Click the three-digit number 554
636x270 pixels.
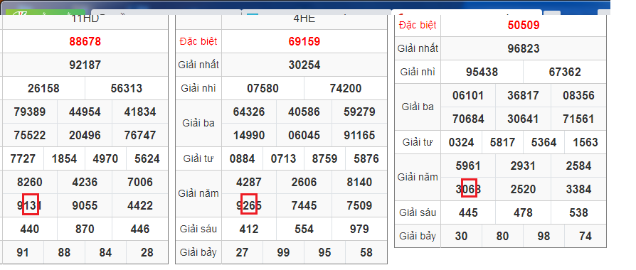click(x=304, y=229)
